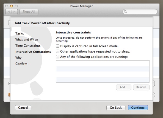This screenshot has width=163, height=118.
Task: Check Other applications have requested not to sleep
Action: 58,51
